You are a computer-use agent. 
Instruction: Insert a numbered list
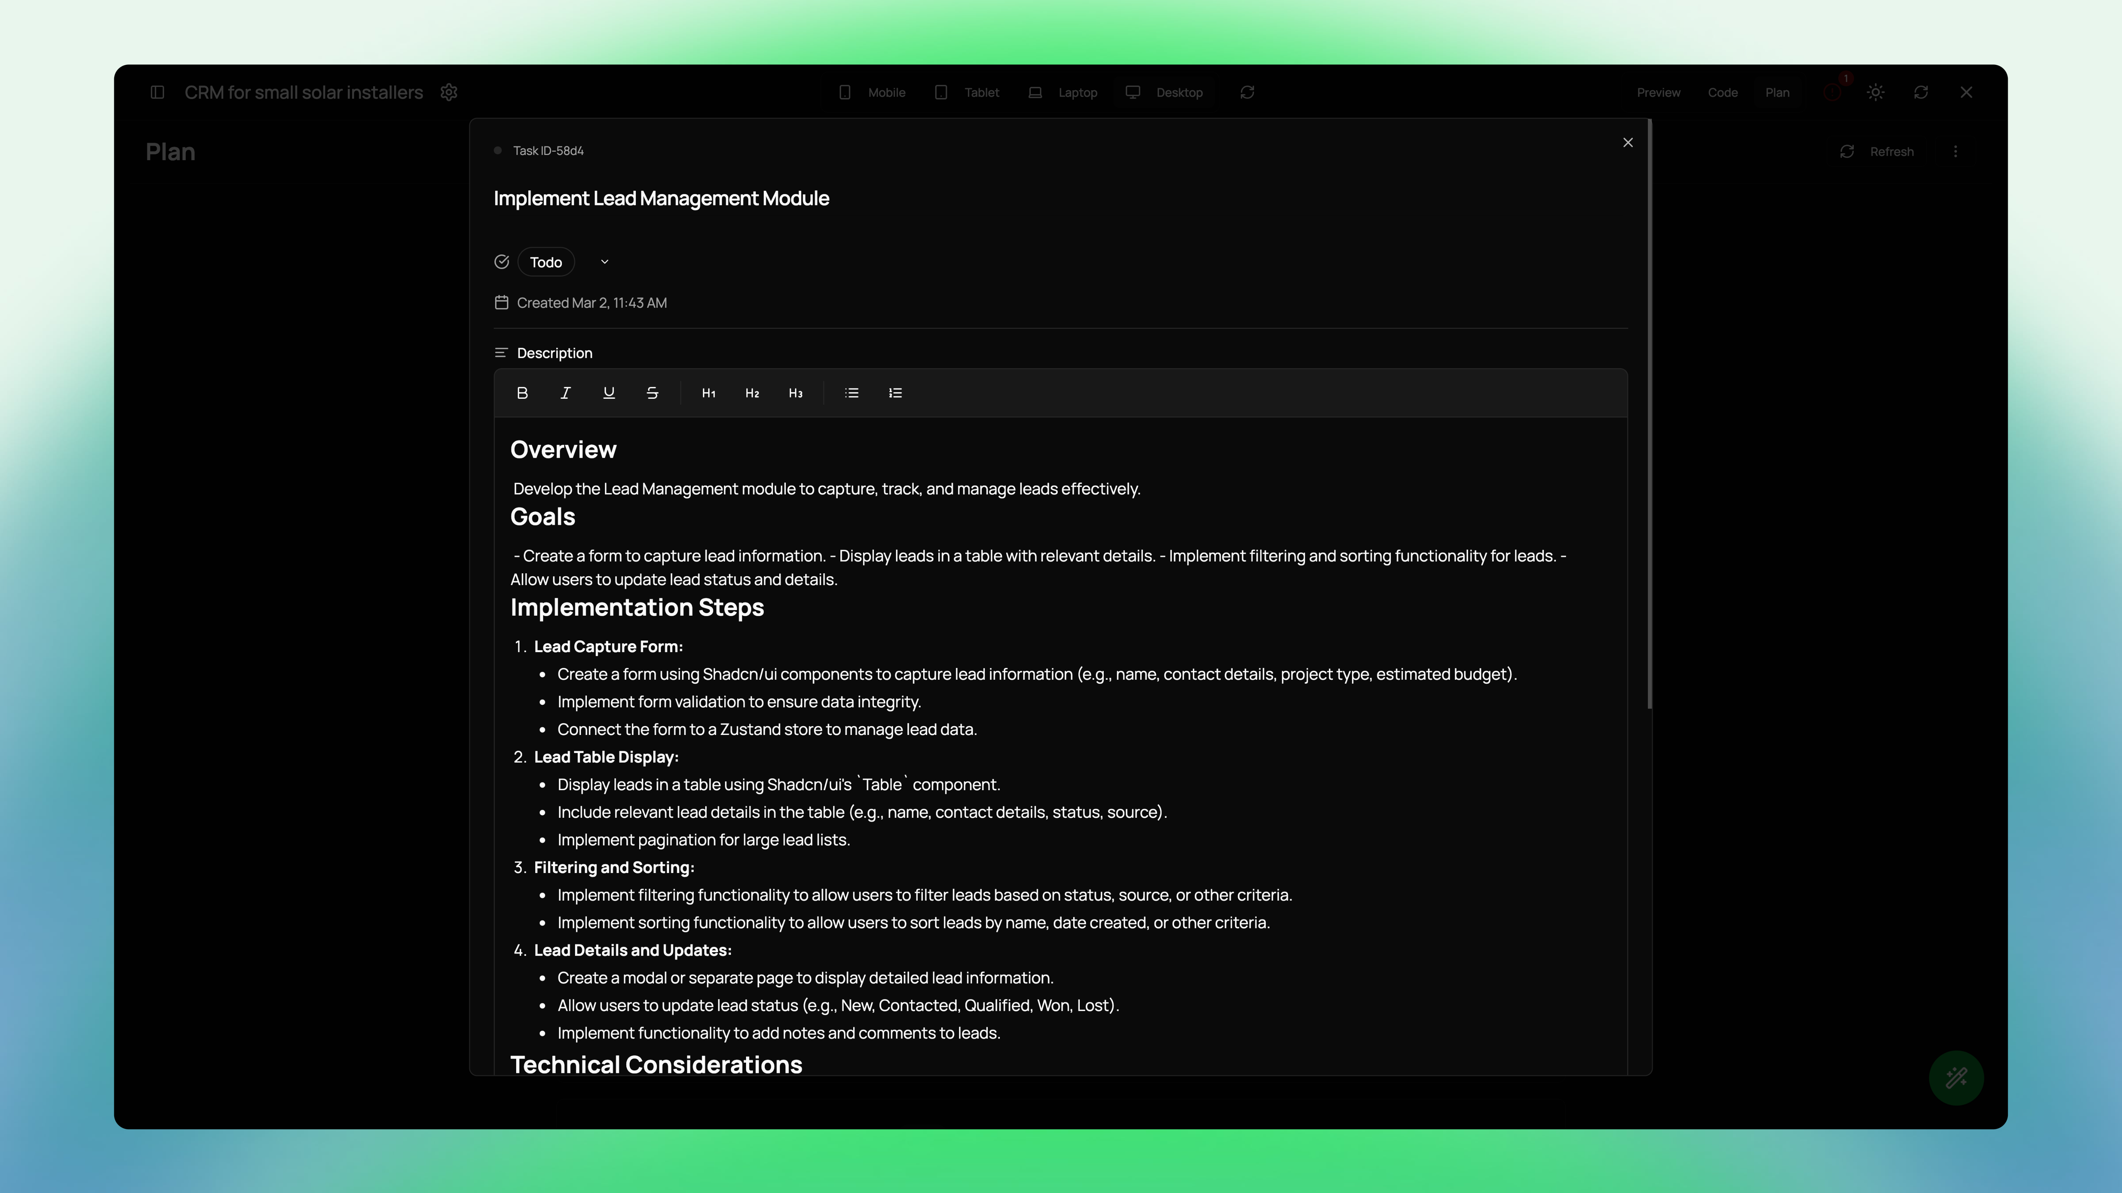(x=896, y=393)
